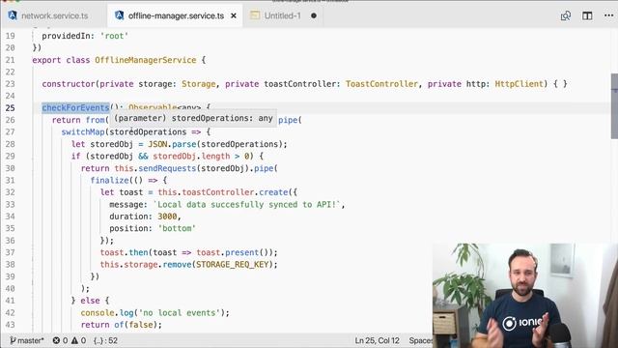Close the offline-manager.service.ts tab
618x348 pixels.
tap(234, 15)
